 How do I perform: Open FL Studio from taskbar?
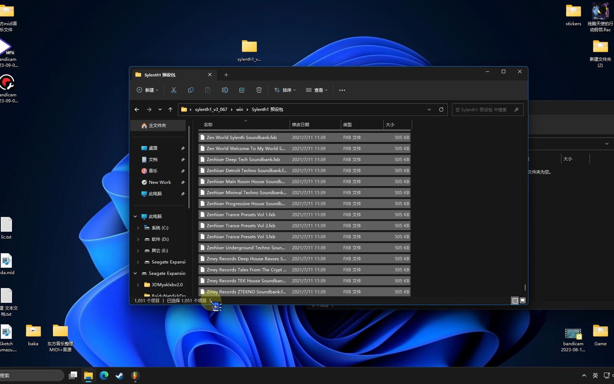pos(135,375)
